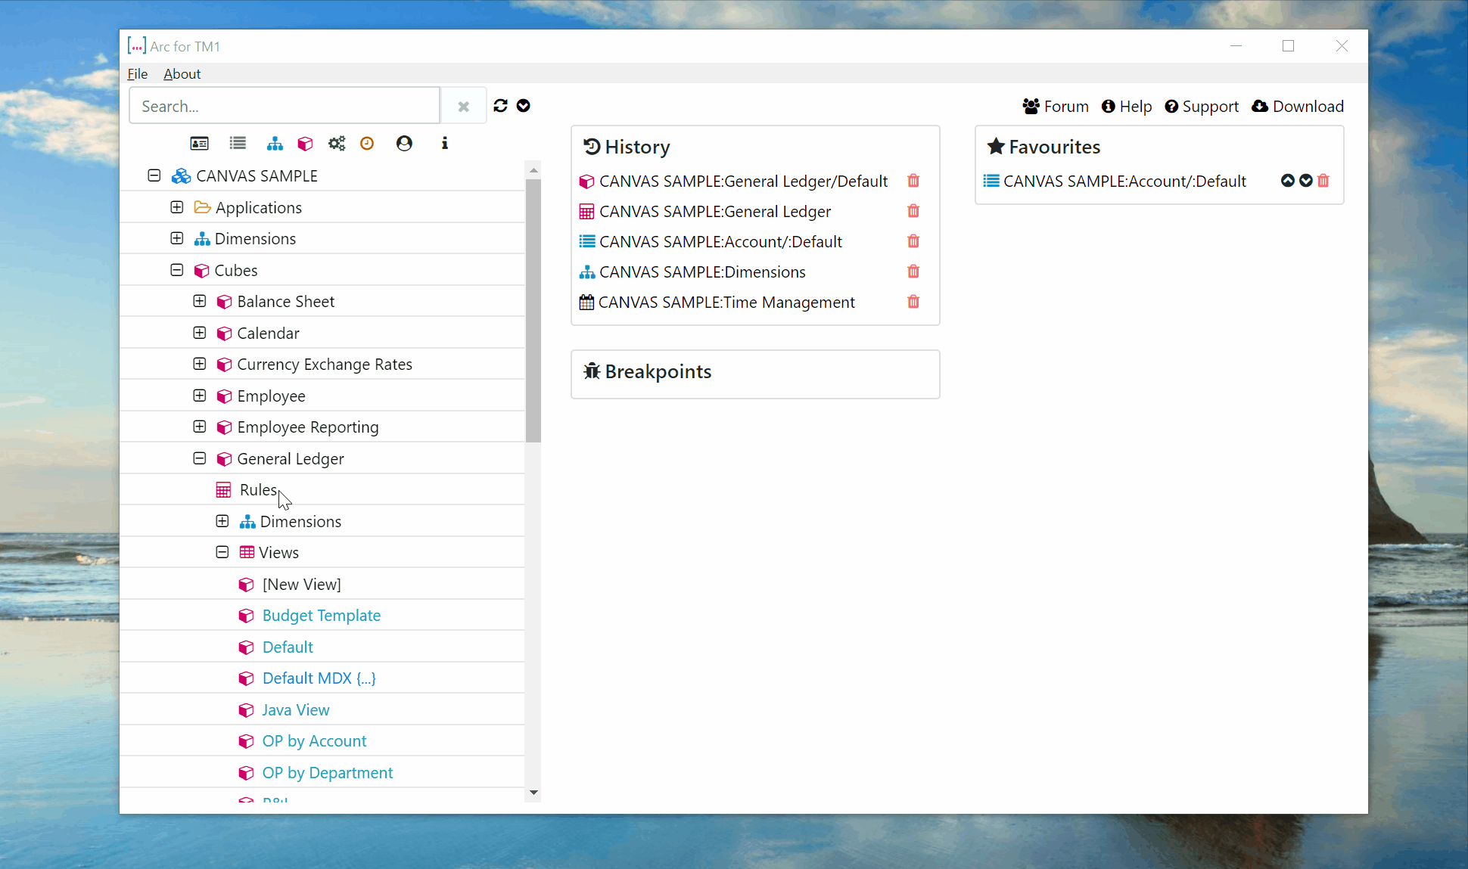Click the Applications folder icon
1468x869 pixels.
click(x=202, y=207)
